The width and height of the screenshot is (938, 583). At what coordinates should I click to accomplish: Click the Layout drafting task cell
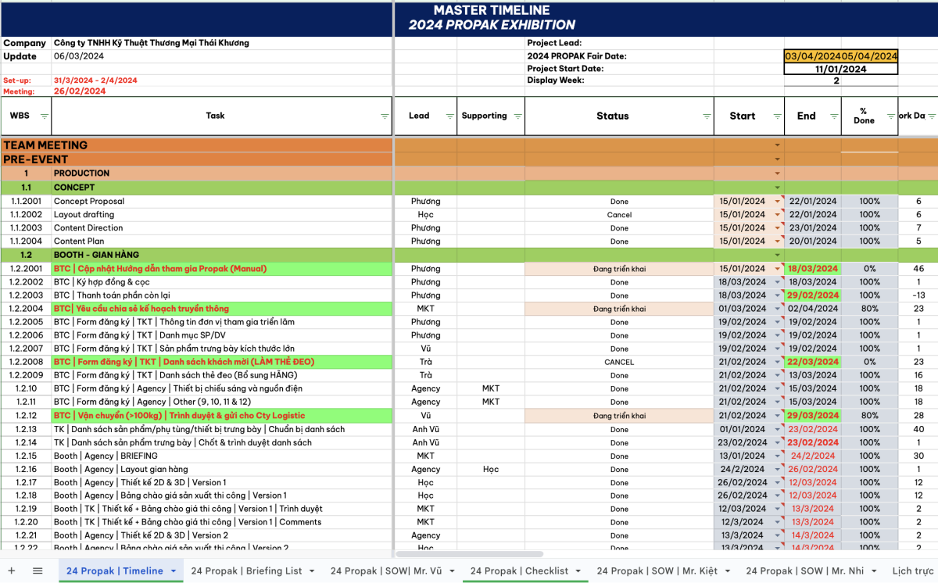84,215
